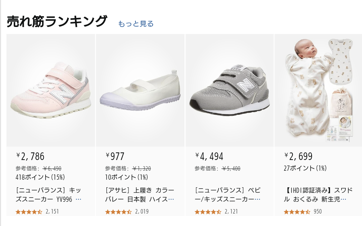Image resolution: width=362 pixels, height=226 pixels.
Task: Click the 950 review count
Action: (317, 211)
